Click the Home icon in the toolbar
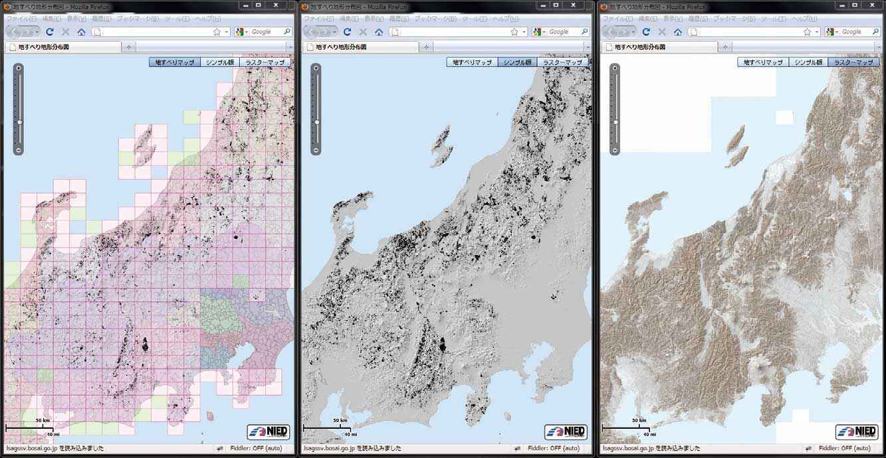Image resolution: width=886 pixels, height=458 pixels. coord(82,31)
